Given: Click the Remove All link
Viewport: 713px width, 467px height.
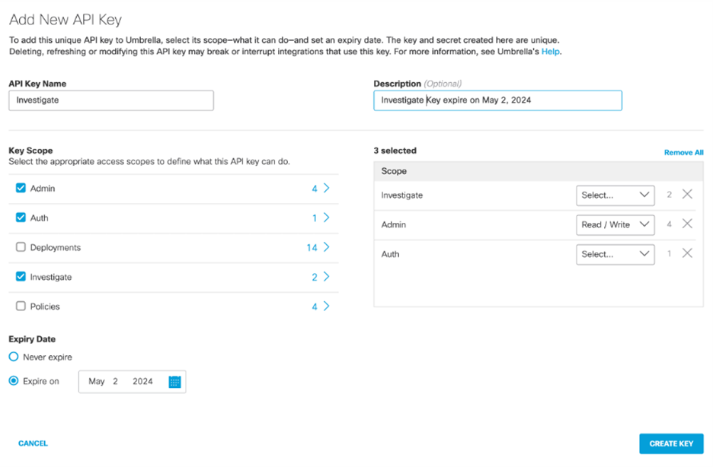Looking at the screenshot, I should 683,151.
